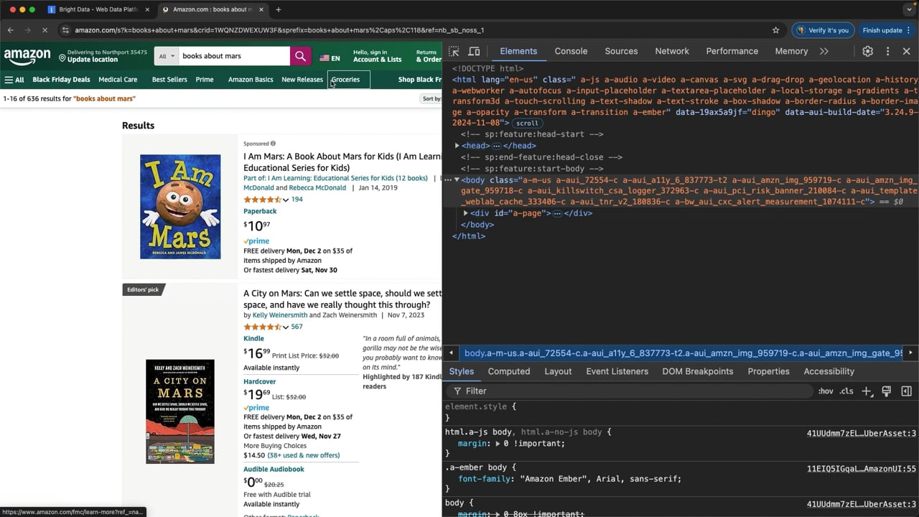Screen dimensions: 919x517
Task: Switch to the Network tab
Action: pos(672,52)
